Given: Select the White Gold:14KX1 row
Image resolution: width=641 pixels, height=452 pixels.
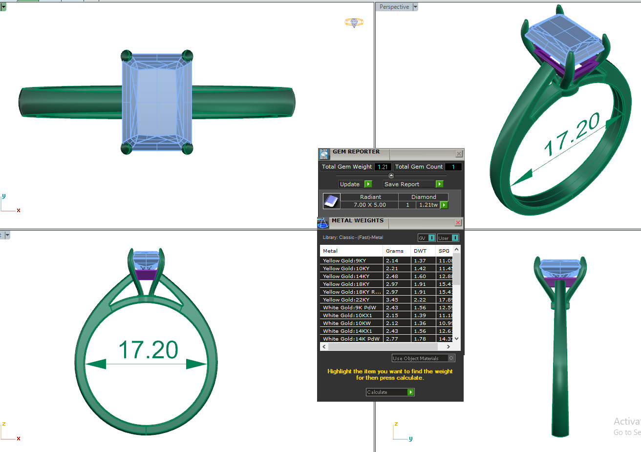Looking at the screenshot, I should point(386,331).
